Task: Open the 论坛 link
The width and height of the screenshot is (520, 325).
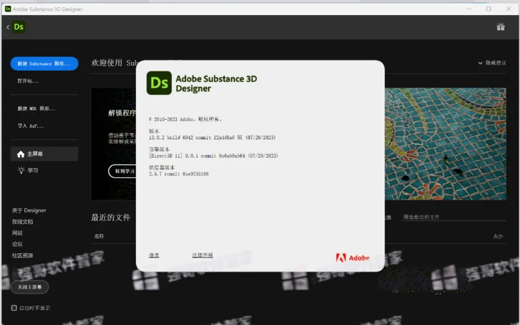Action: click(17, 244)
